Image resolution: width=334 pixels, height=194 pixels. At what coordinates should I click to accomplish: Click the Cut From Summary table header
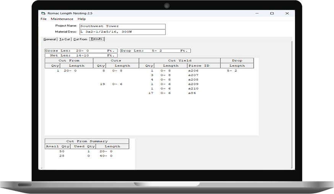[87, 141]
